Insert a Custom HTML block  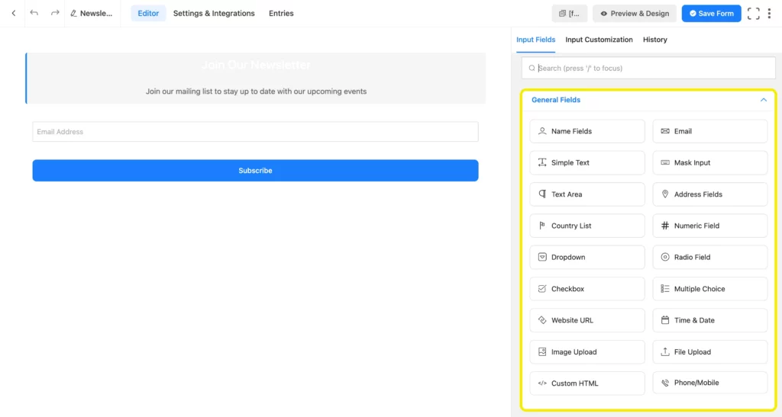(587, 383)
